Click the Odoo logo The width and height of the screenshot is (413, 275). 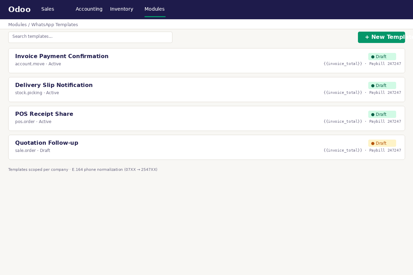pyautogui.click(x=19, y=10)
